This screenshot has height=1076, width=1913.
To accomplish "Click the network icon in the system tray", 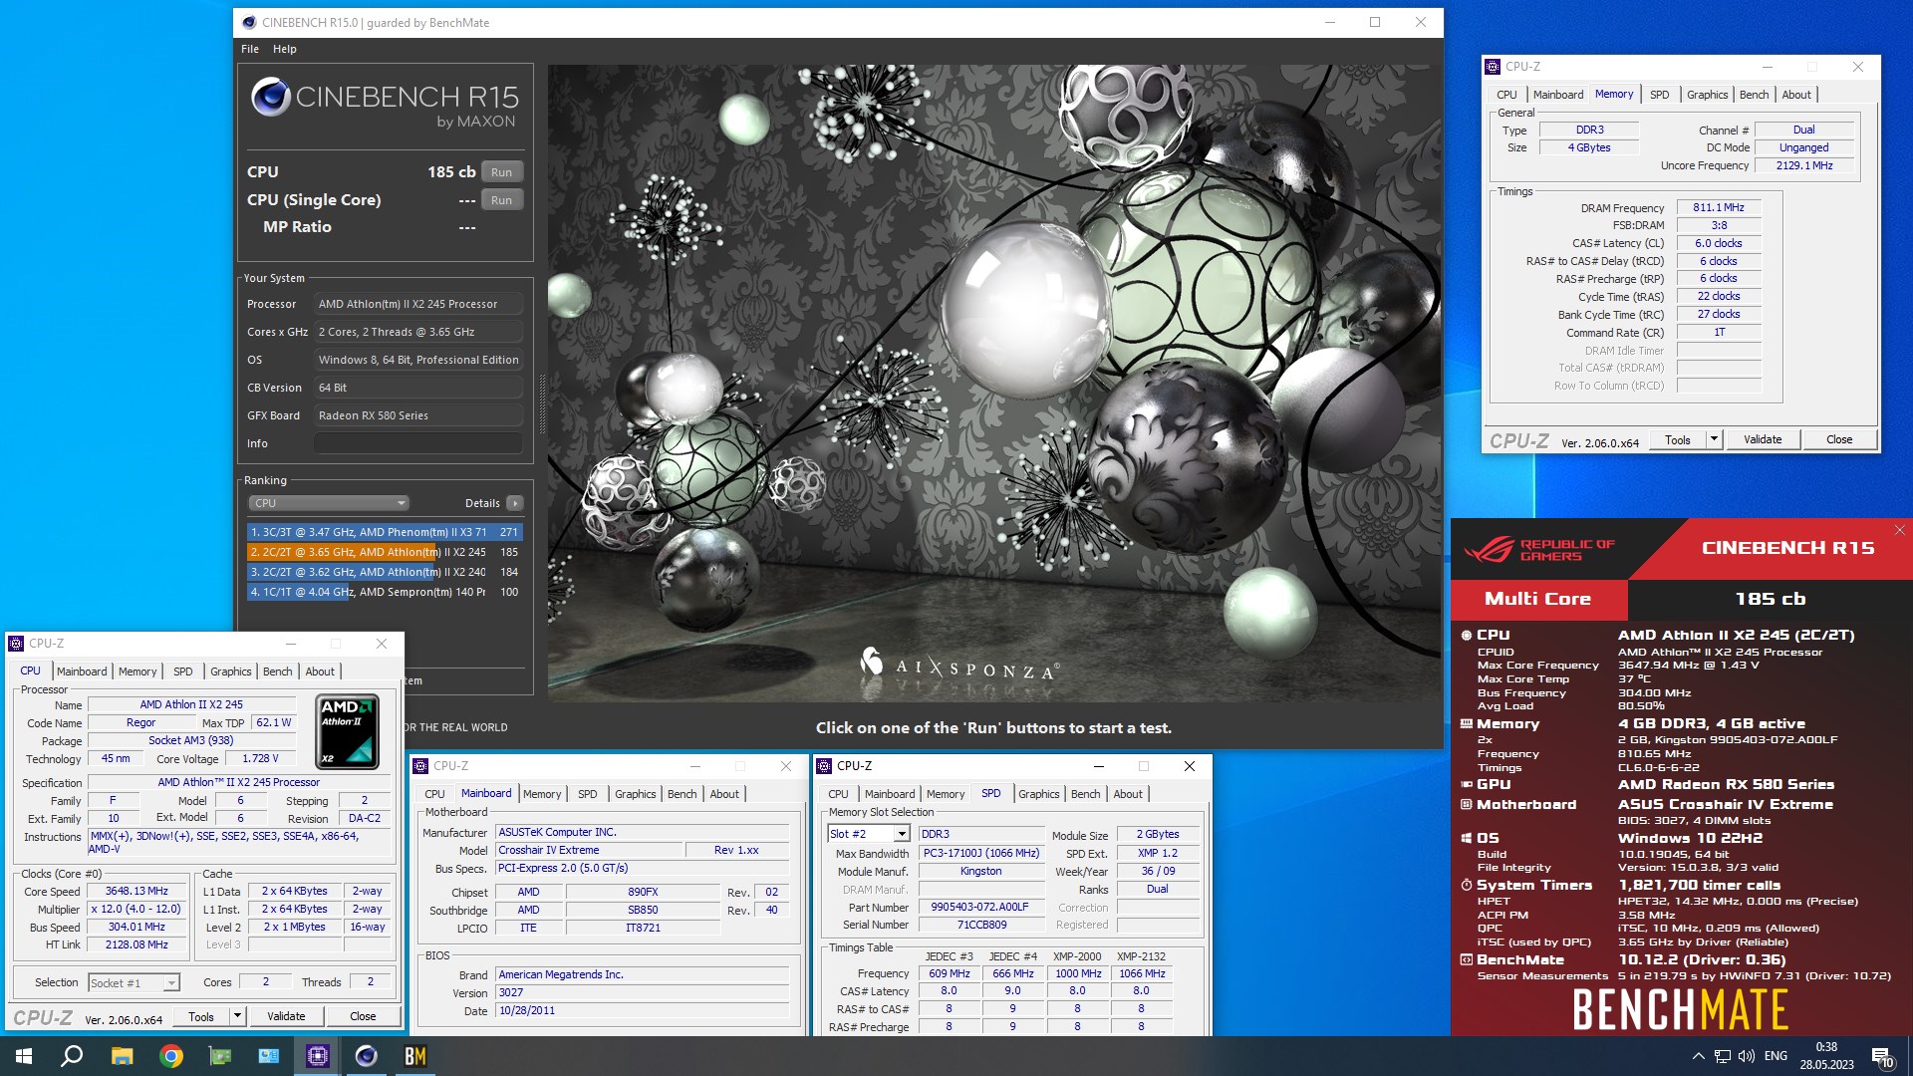I will (1722, 1056).
